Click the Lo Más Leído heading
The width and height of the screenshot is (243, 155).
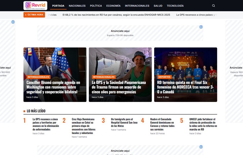coord(36,111)
